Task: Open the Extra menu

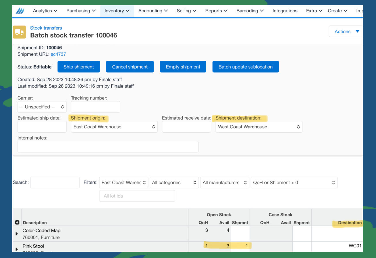Action: pyautogui.click(x=314, y=11)
